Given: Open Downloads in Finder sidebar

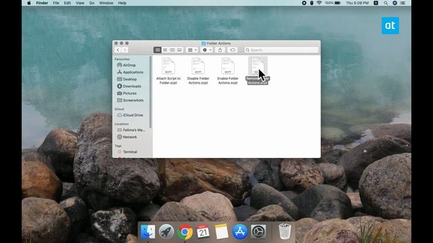Looking at the screenshot, I should click(x=129, y=86).
